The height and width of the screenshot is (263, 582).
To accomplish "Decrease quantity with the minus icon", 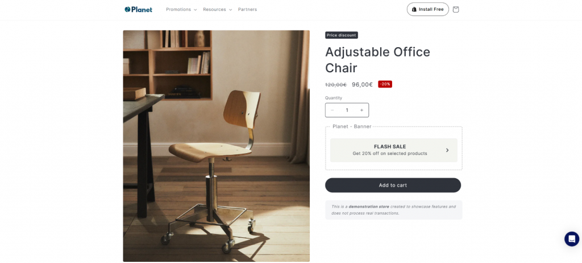I will [332, 110].
